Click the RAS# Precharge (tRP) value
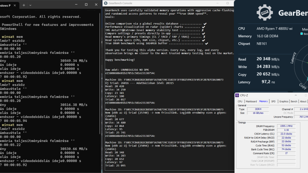308x173 pixels. pos(286,141)
